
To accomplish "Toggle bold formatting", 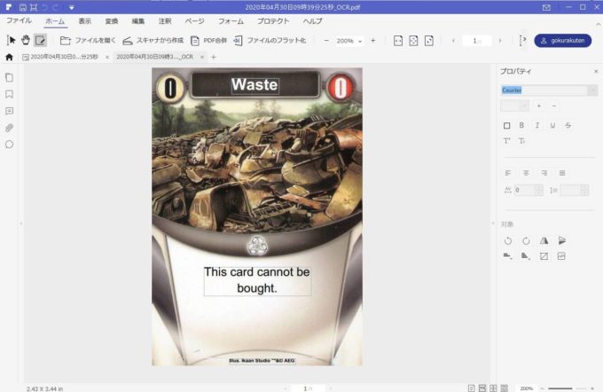I will click(521, 125).
